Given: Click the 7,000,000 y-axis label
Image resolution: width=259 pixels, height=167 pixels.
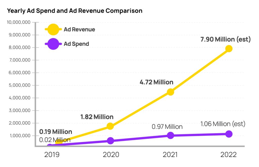Looking at the screenshot, I should pyautogui.click(x=20, y=60).
